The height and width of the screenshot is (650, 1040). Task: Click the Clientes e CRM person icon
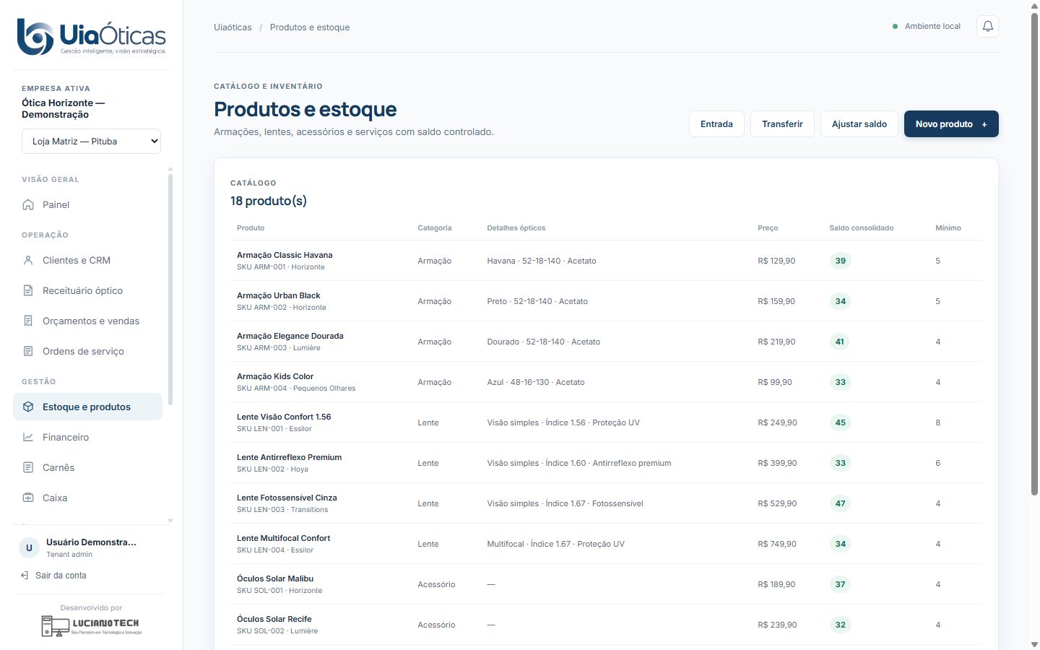pyautogui.click(x=28, y=260)
